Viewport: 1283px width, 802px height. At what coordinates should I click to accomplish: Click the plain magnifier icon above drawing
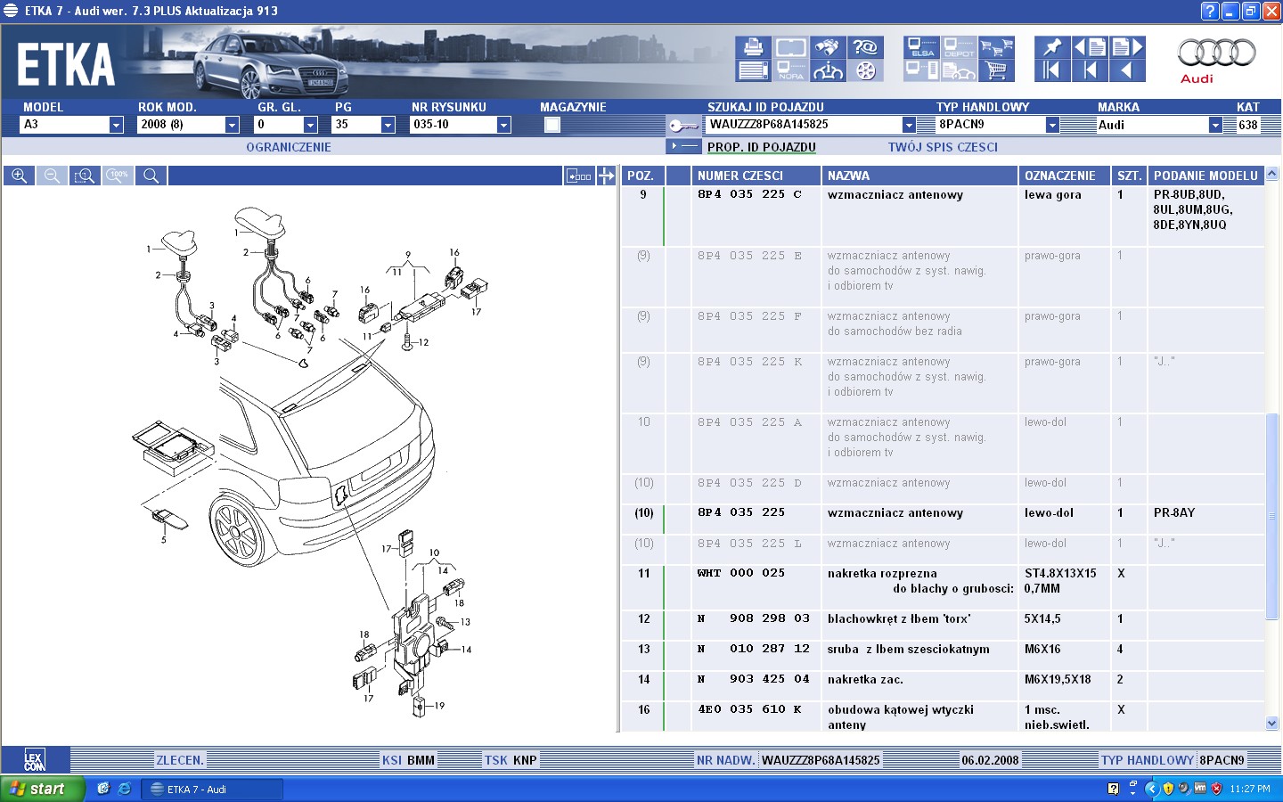[151, 176]
